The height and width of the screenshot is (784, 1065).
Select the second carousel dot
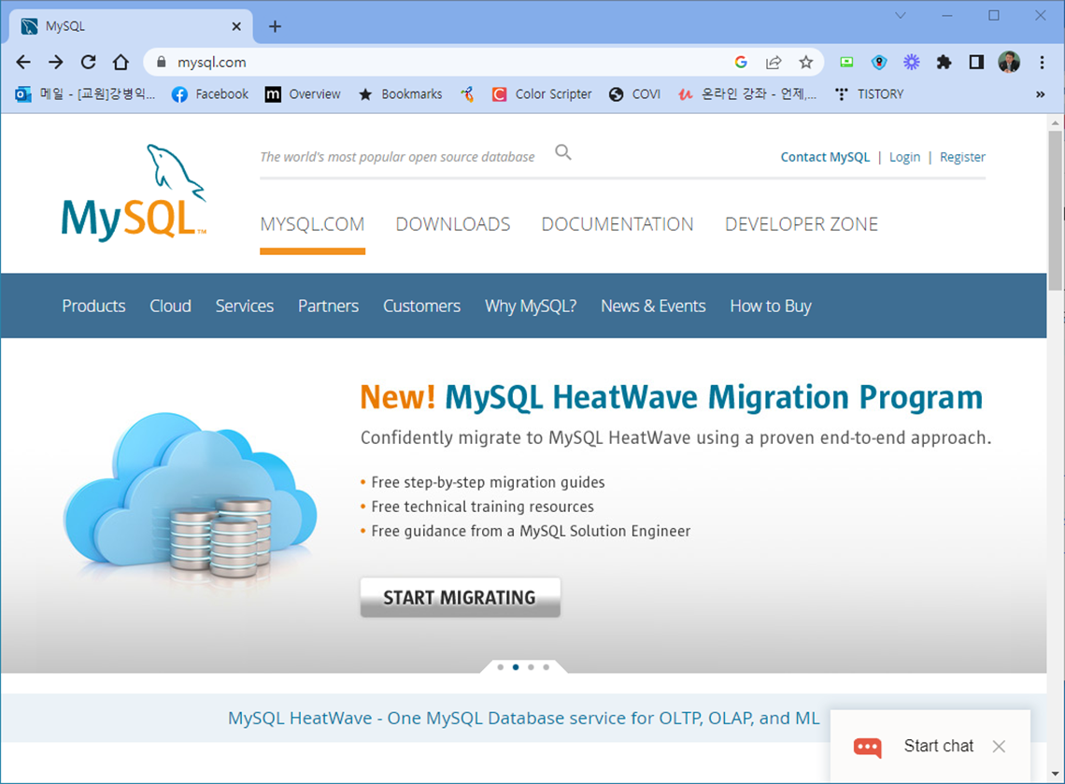516,667
